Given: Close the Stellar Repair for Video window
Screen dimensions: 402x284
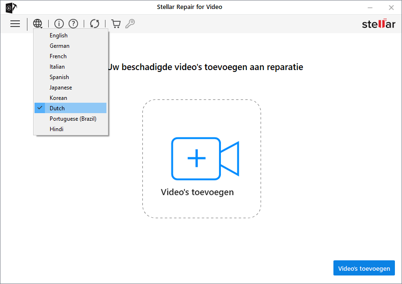Looking at the screenshot, I should [391, 8].
